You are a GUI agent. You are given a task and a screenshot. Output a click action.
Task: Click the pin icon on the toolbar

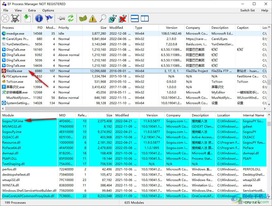pos(61,18)
